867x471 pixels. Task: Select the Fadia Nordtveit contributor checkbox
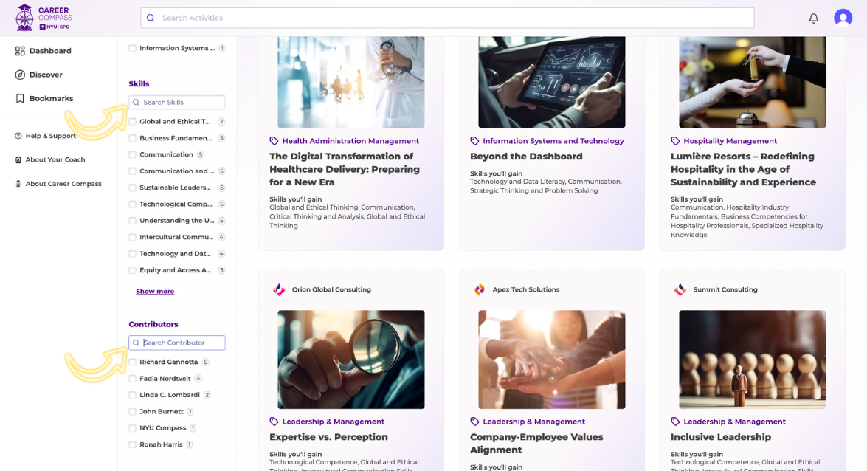[133, 379]
